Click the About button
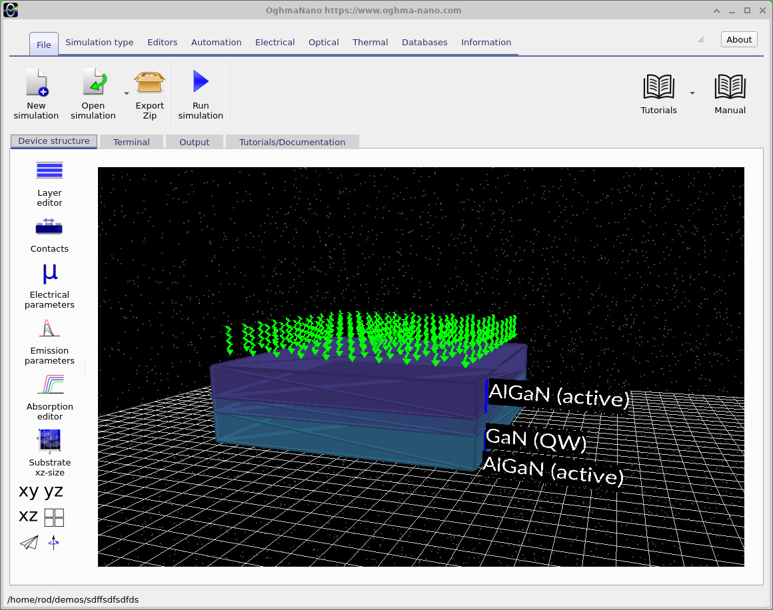This screenshot has height=610, width=773. [739, 39]
